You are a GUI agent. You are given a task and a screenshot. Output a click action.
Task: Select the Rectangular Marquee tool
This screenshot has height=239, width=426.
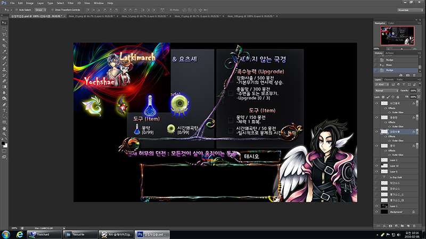point(4,29)
